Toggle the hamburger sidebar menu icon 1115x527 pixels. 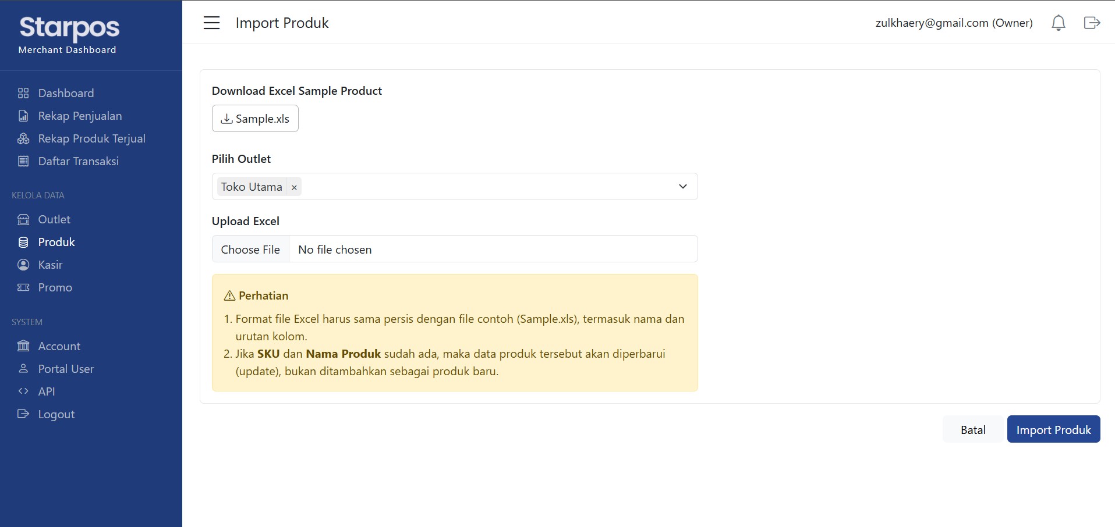(x=211, y=23)
